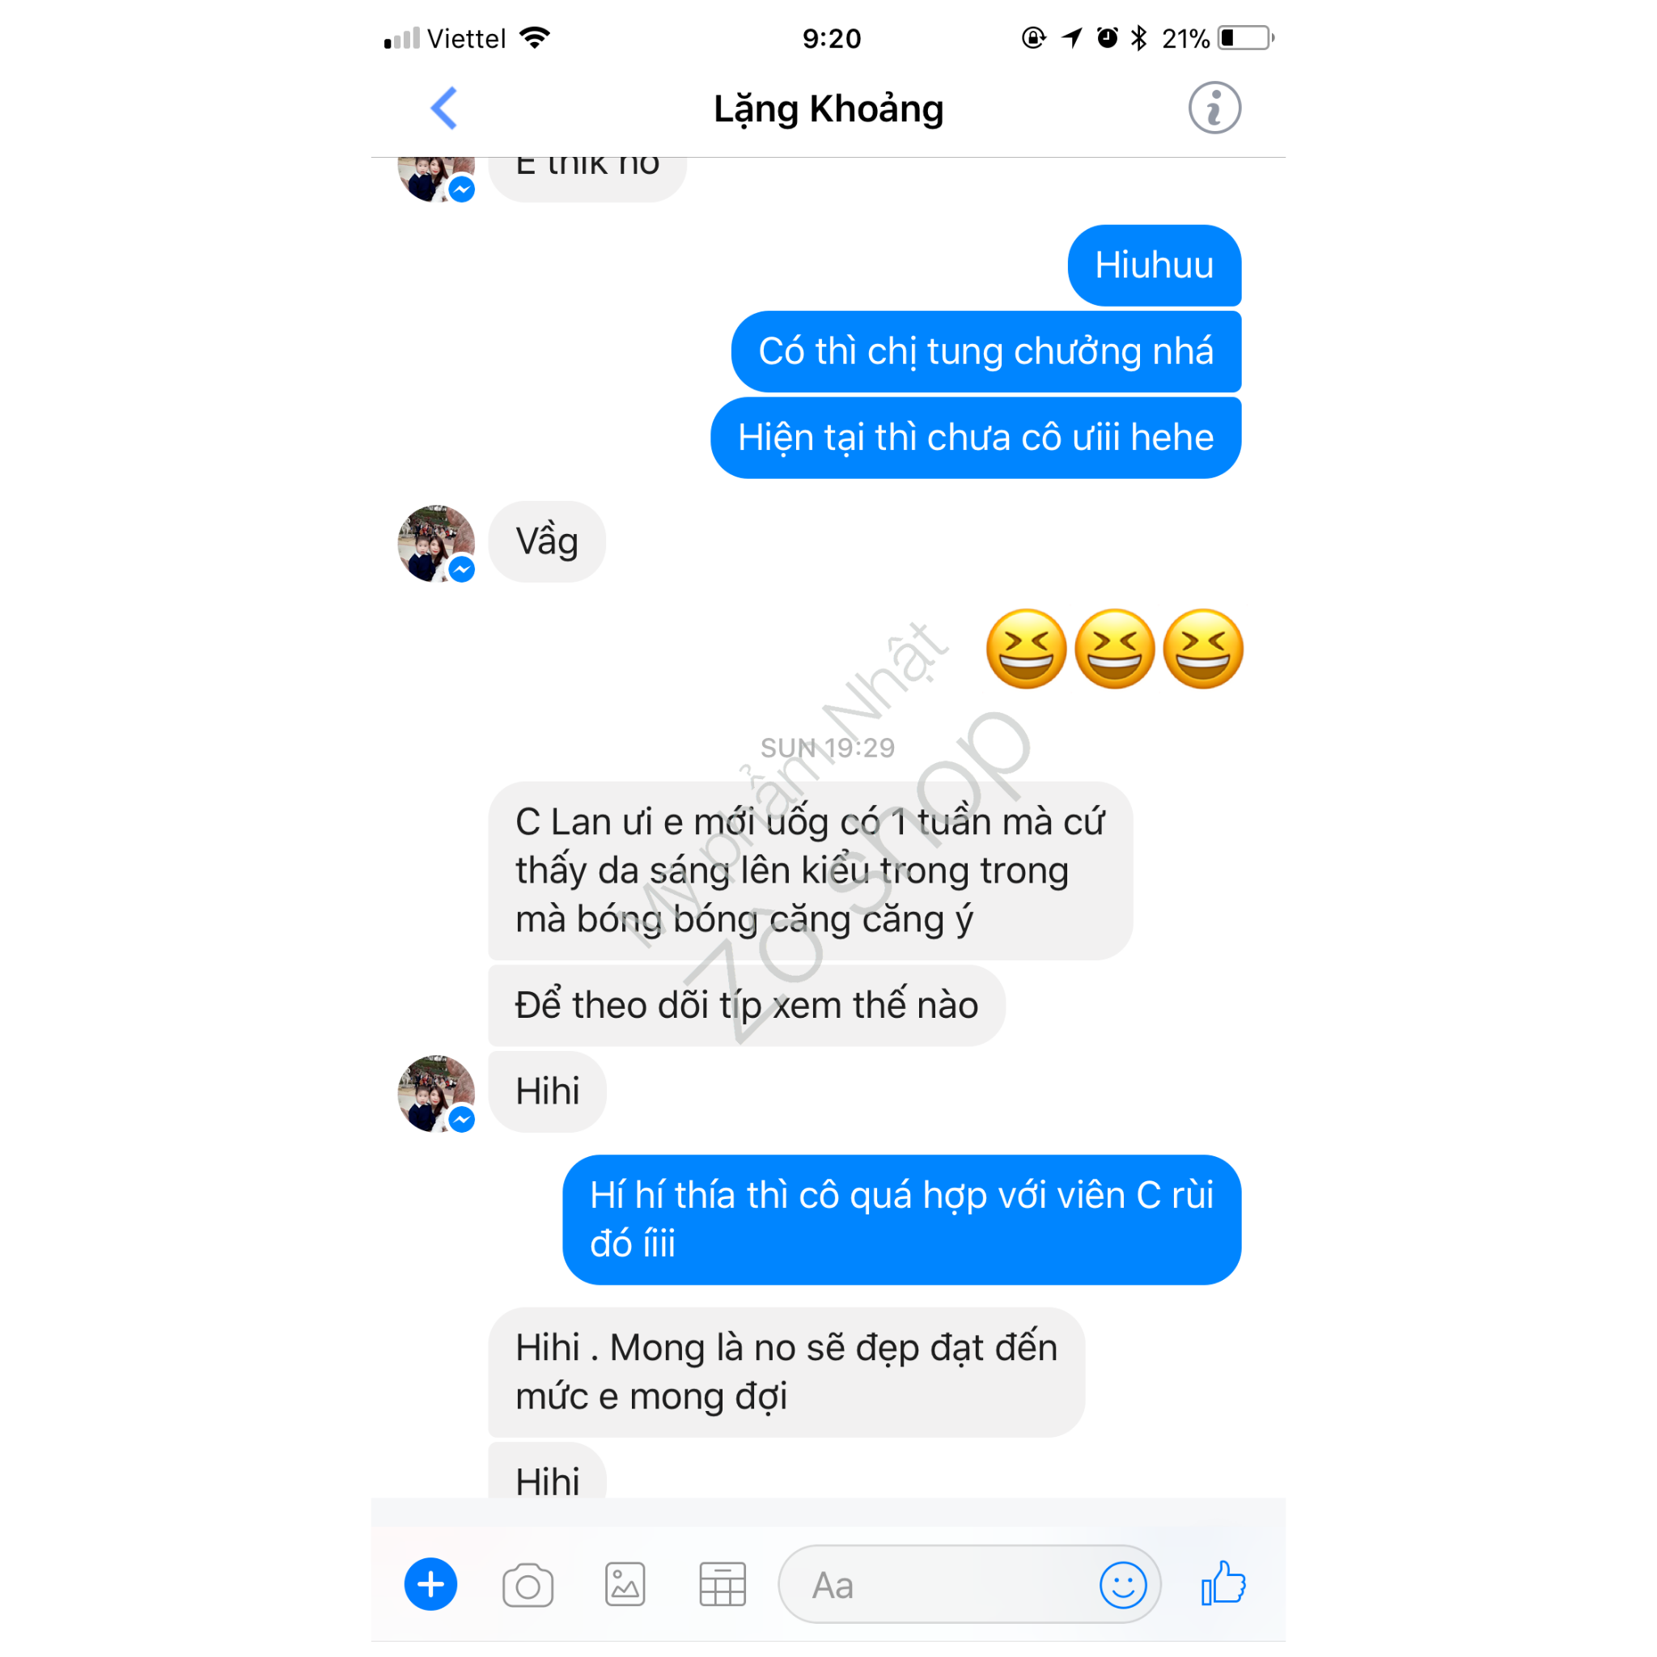Tap the Hiuhuu message bubble
Viewport: 1657px width, 1657px height.
(x=1155, y=265)
